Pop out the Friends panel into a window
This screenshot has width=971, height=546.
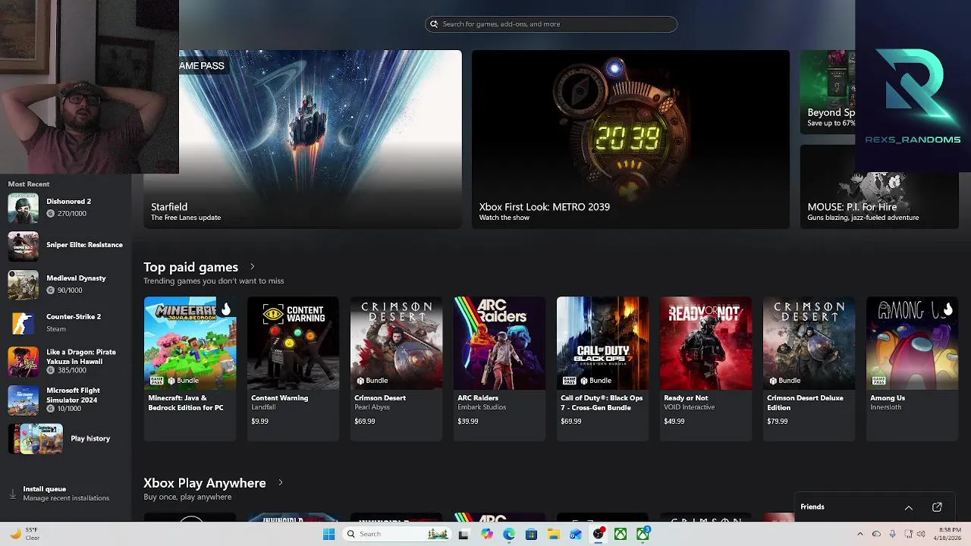click(x=937, y=507)
